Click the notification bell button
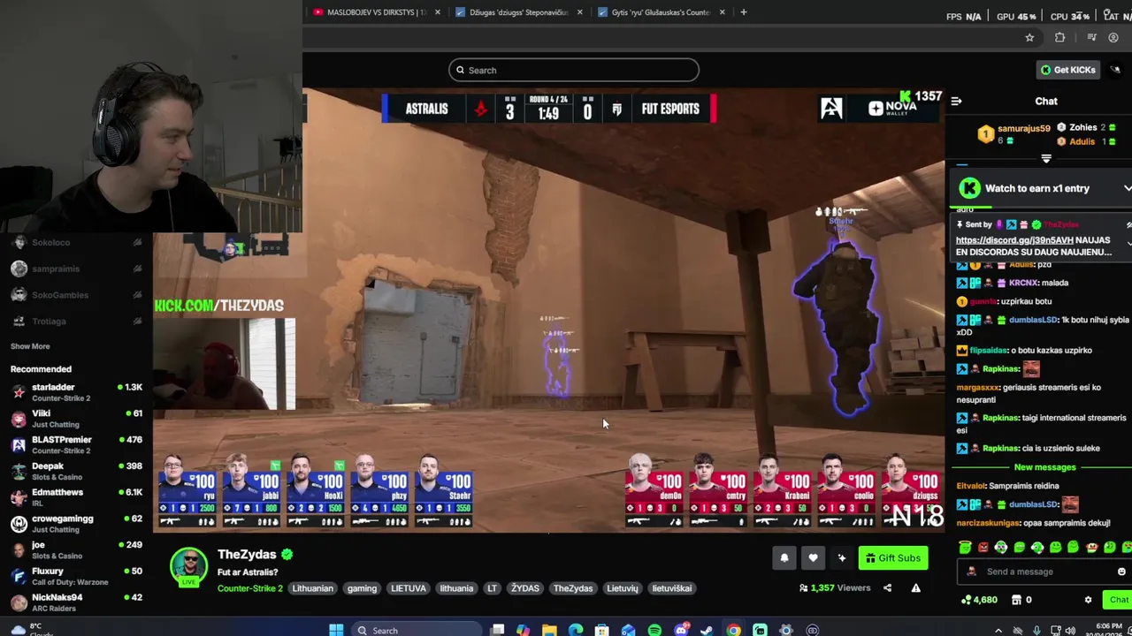Viewport: 1132px width, 636px height. click(784, 558)
